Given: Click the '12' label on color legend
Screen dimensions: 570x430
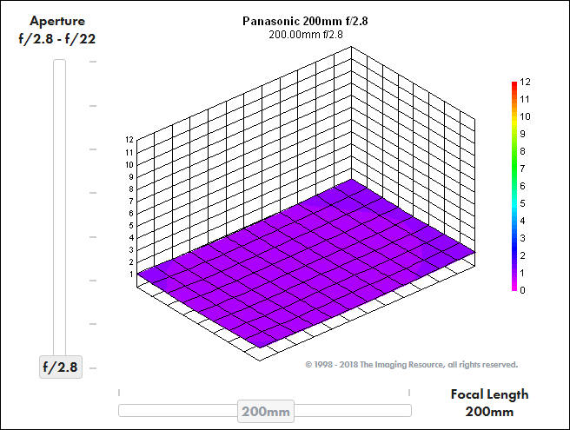Looking at the screenshot, I should (525, 82).
